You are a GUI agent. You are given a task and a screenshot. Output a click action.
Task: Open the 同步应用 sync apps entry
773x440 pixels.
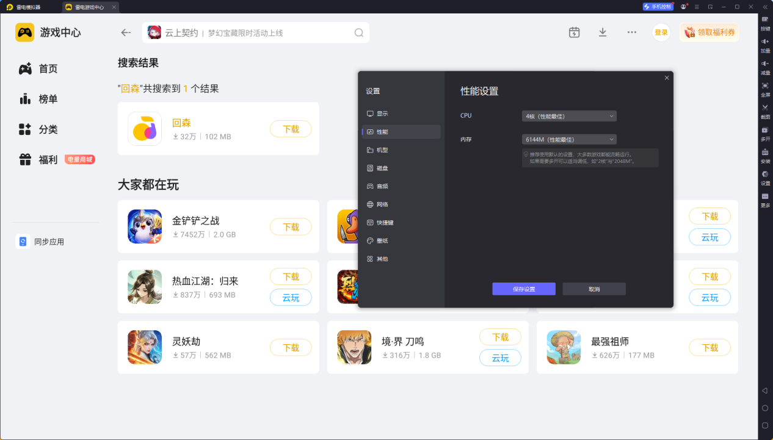click(41, 242)
